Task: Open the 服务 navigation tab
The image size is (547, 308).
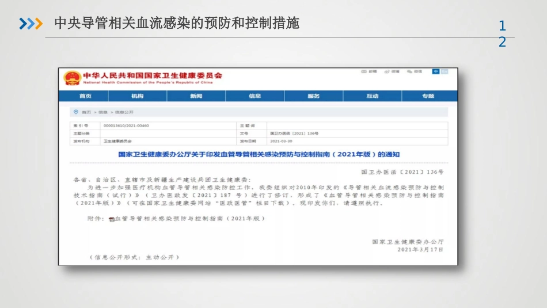Action: point(313,96)
